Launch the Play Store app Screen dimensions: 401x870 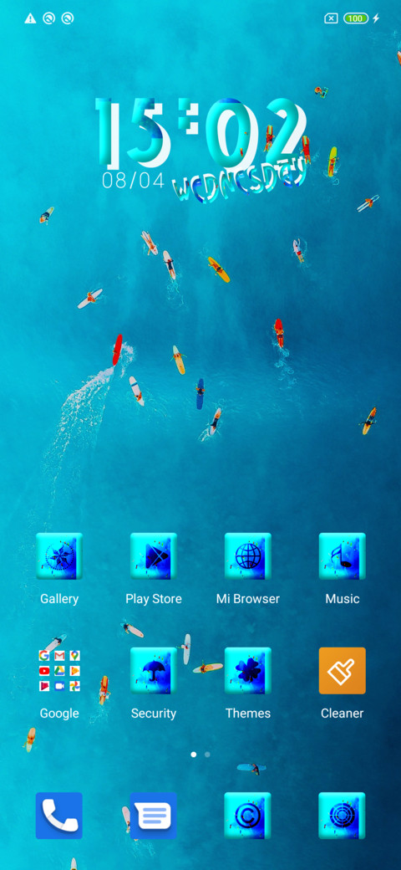pyautogui.click(x=154, y=556)
